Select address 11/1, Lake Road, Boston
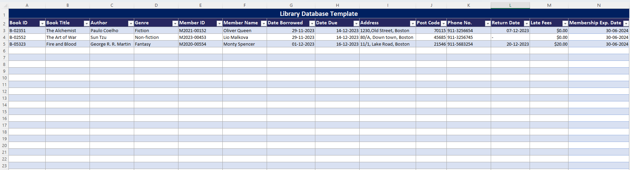The image size is (630, 170). [388, 44]
